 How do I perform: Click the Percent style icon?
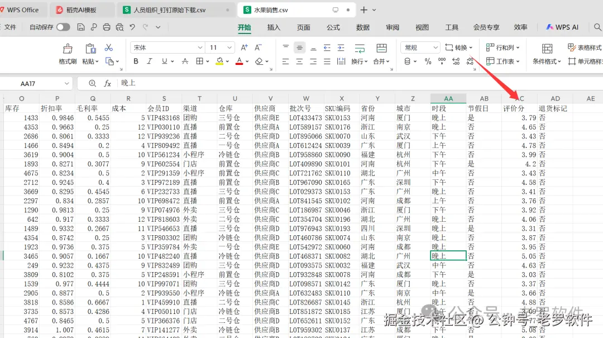(428, 61)
